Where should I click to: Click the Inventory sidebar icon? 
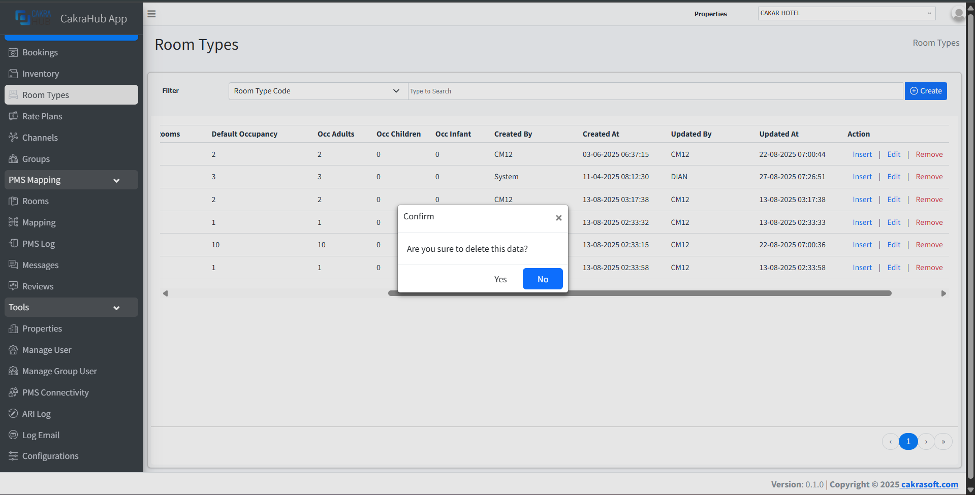[13, 74]
